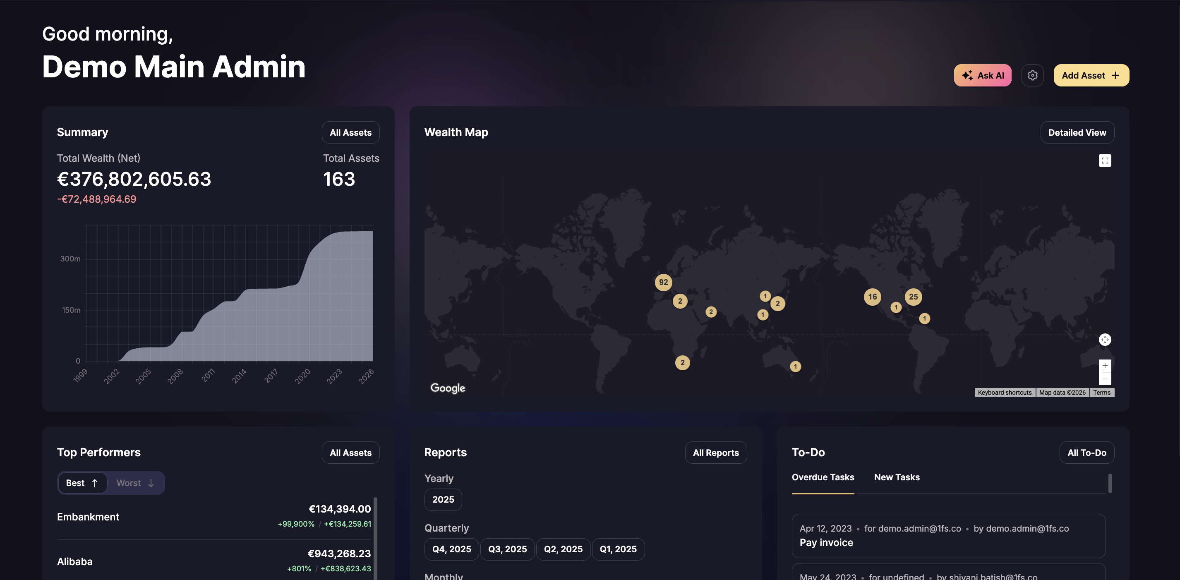1180x580 pixels.
Task: Open the settings gear icon
Action: point(1033,75)
